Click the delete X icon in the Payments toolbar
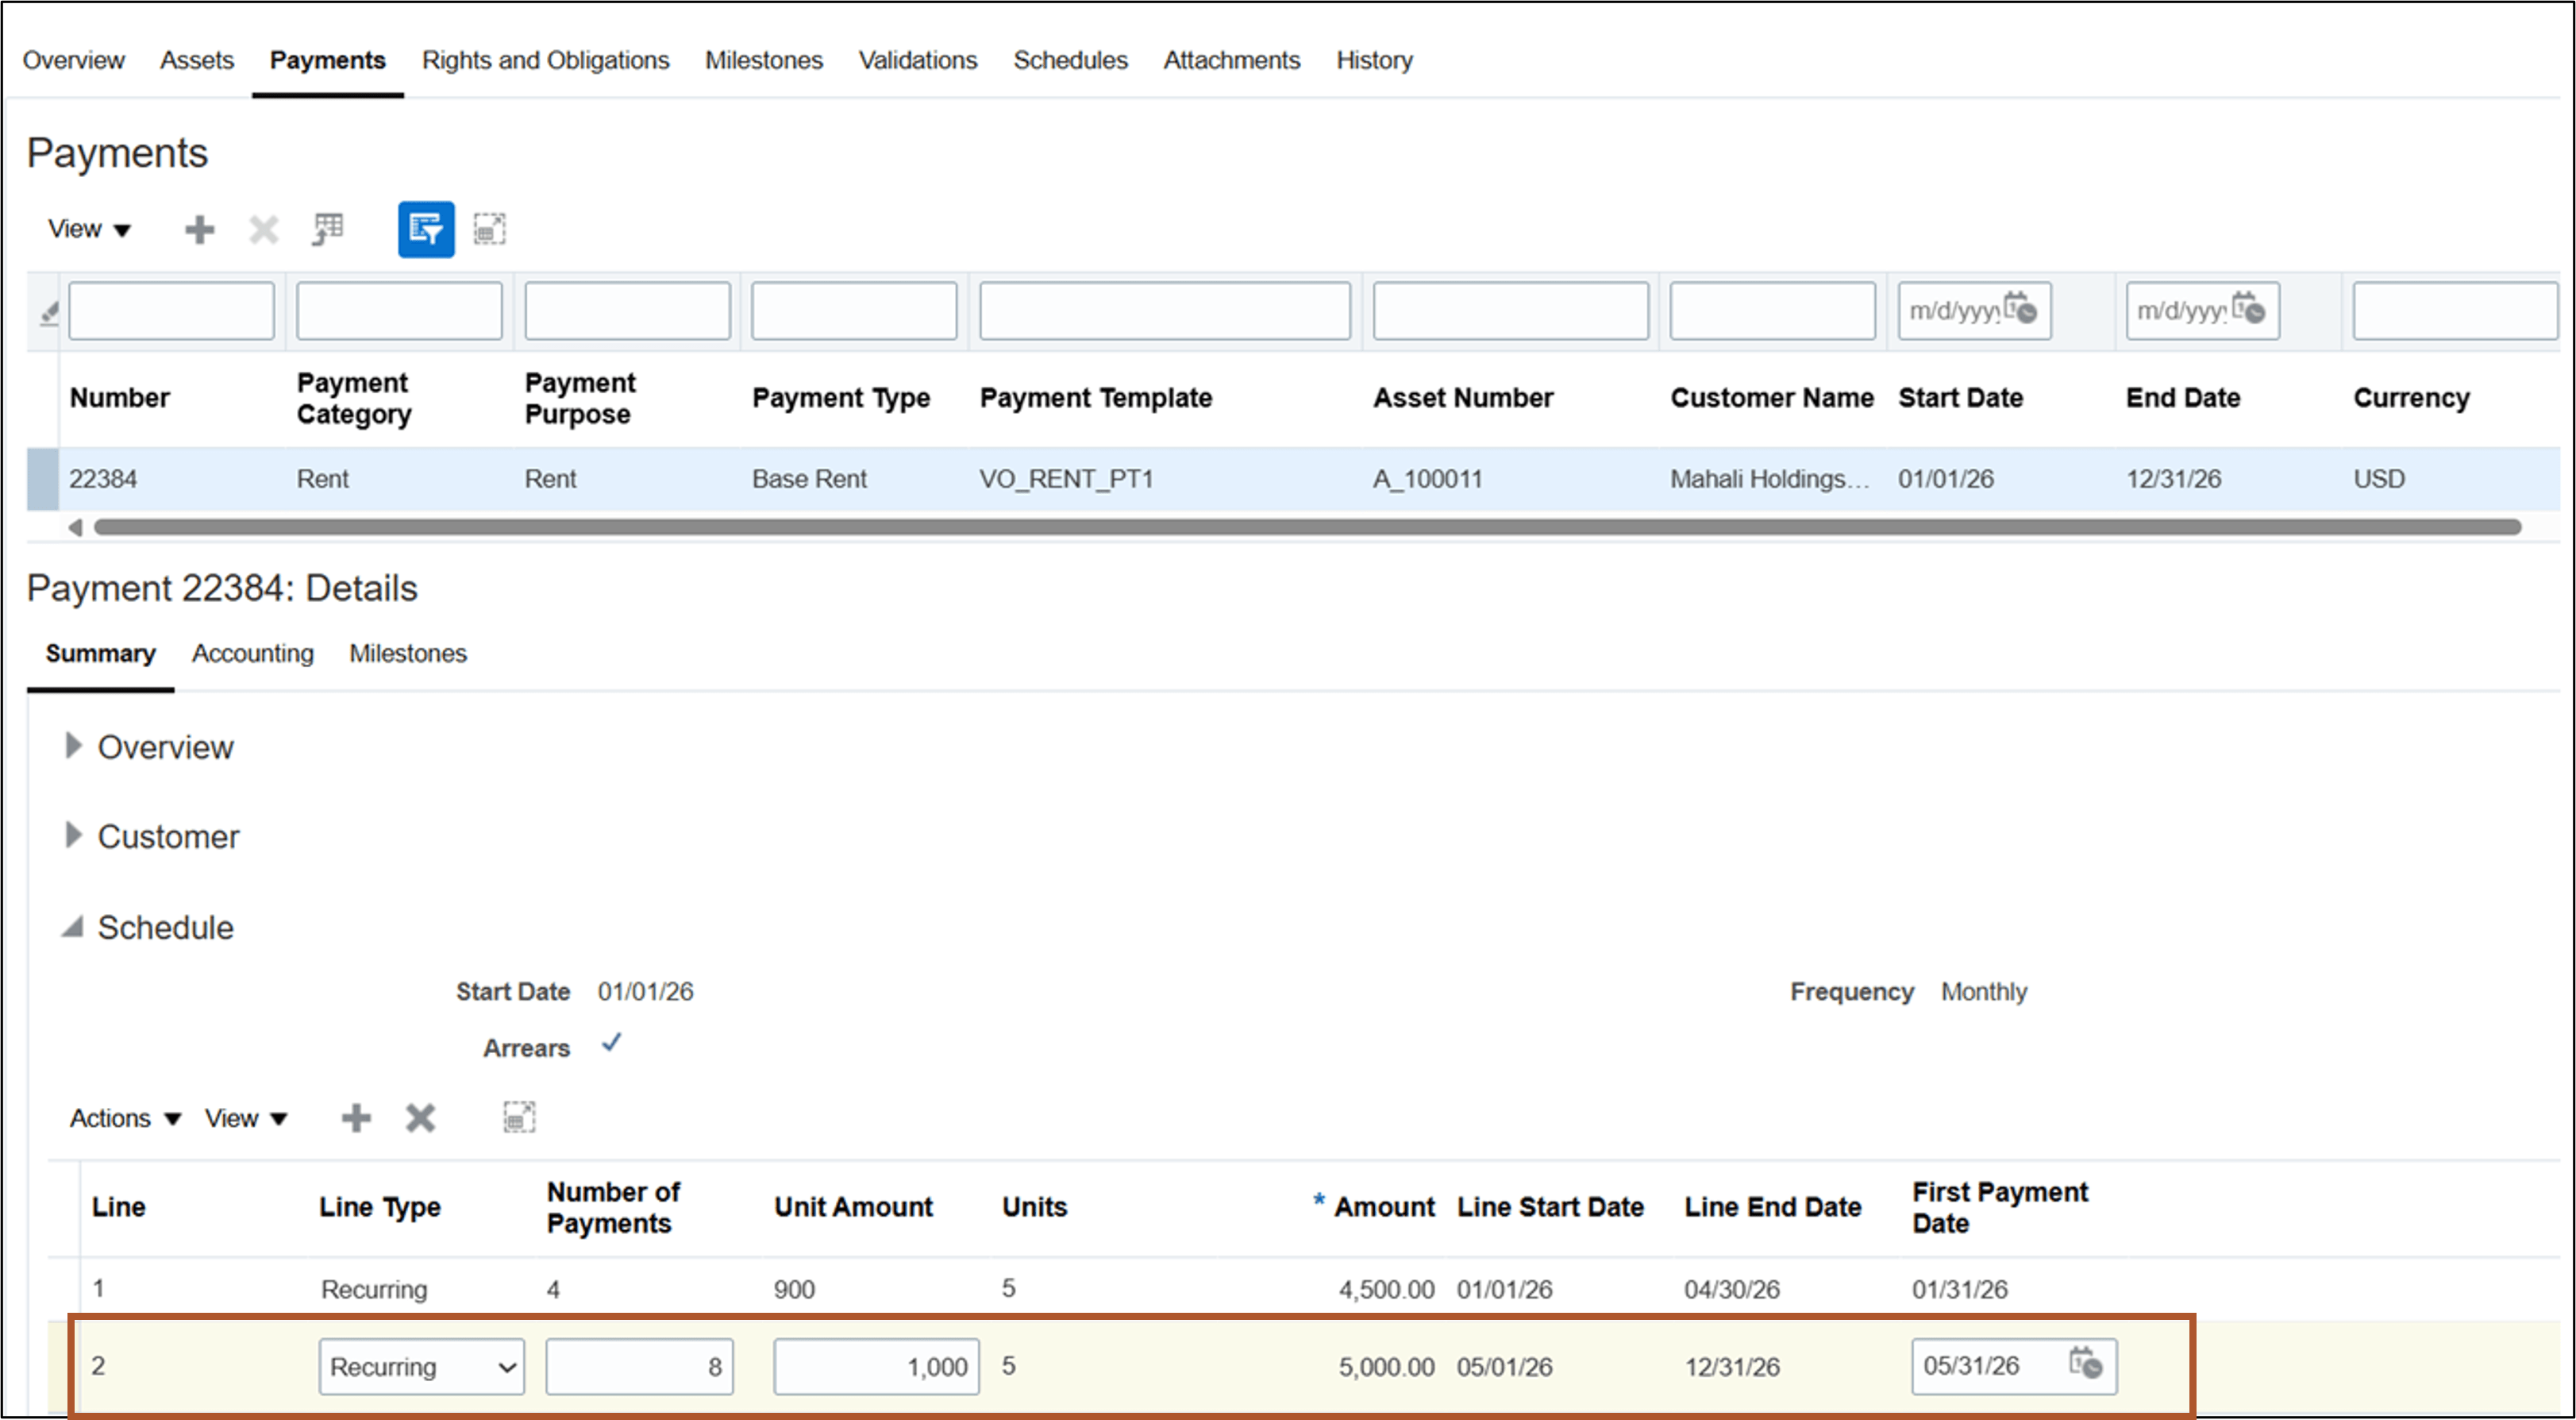The height and width of the screenshot is (1420, 2576). point(264,230)
